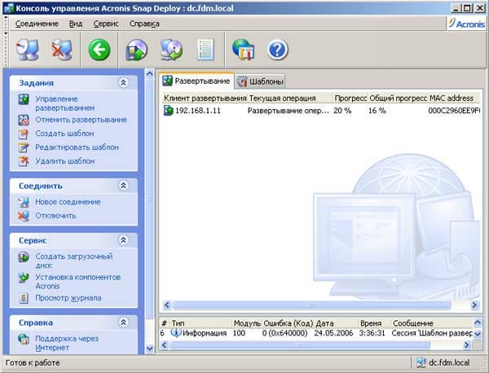Collapse the Справка panel

point(124,323)
